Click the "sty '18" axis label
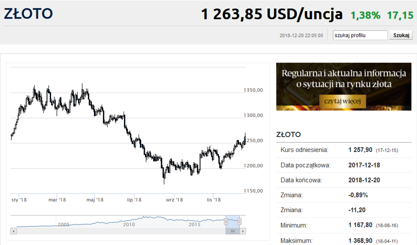This screenshot has height=245, width=417. click(x=19, y=200)
